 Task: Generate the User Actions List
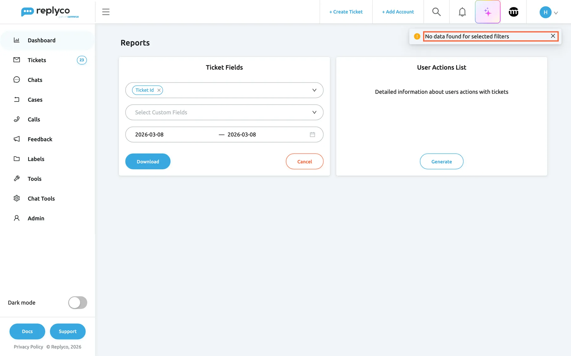442,161
